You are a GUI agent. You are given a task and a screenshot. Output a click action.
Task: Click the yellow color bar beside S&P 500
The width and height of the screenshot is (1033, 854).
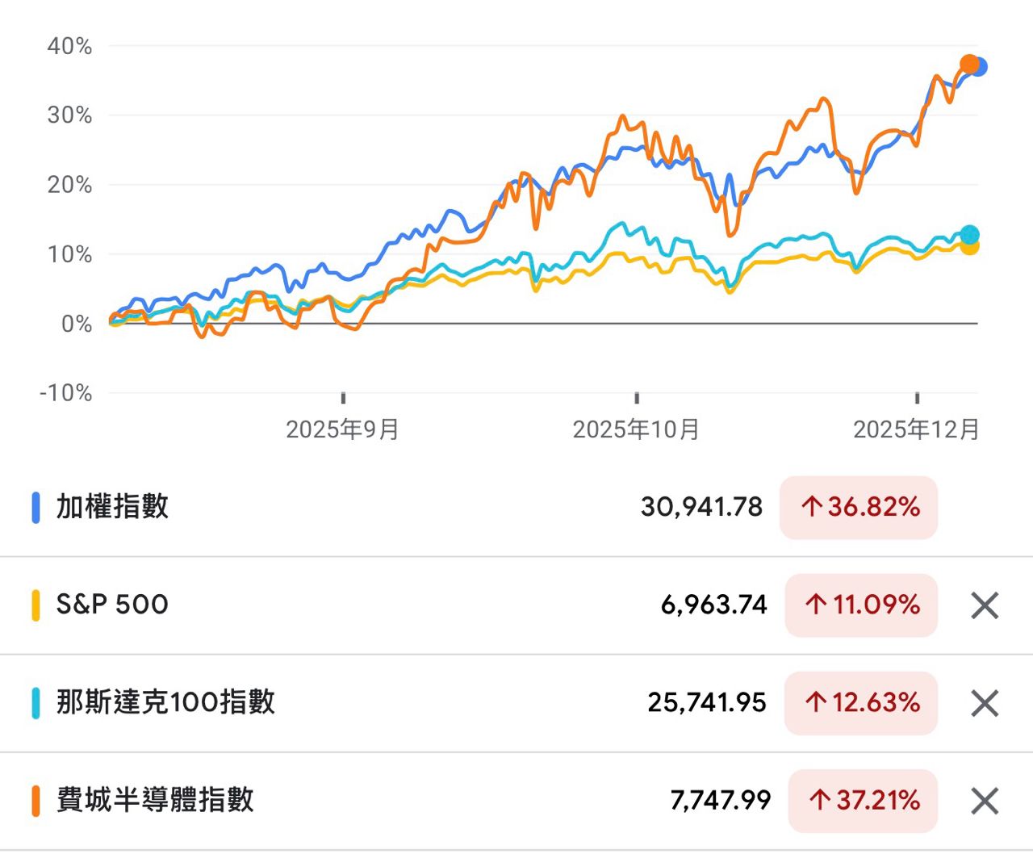tap(36, 605)
